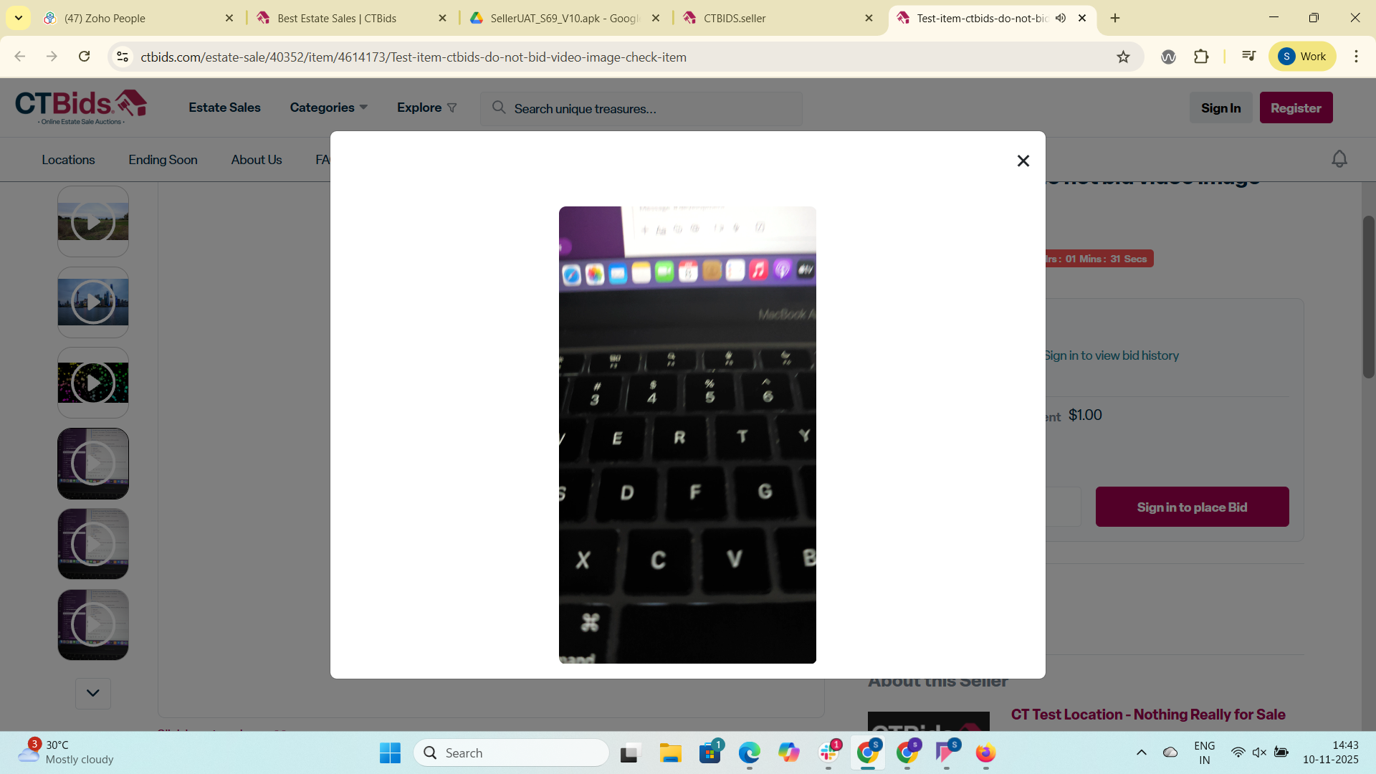The image size is (1376, 774).
Task: Reload the page with refresh icon
Action: (85, 57)
